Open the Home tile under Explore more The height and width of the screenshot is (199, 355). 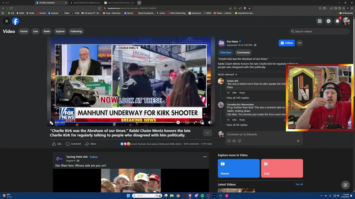pyautogui.click(x=239, y=168)
